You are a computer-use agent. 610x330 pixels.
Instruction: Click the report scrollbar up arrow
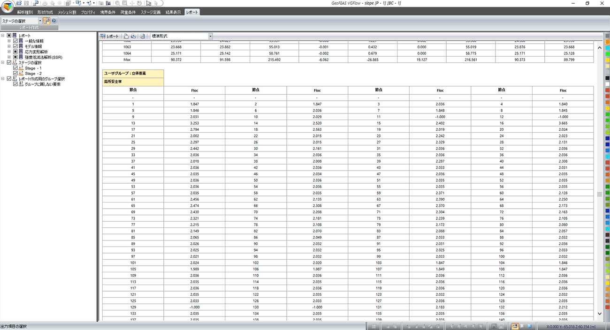599,47
